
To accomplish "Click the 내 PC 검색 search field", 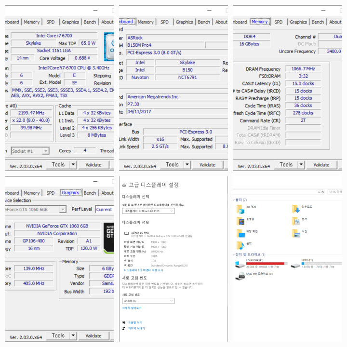I will pyautogui.click(x=334, y=192).
